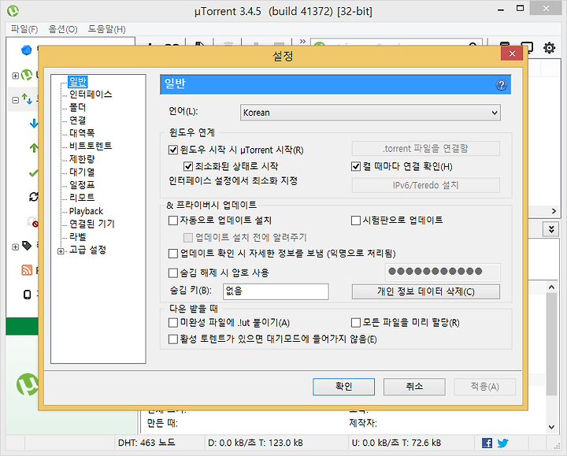Viewport: 567px width, 456px height.
Task: Click the scroll-down arrow of detail pane
Action: (551, 427)
